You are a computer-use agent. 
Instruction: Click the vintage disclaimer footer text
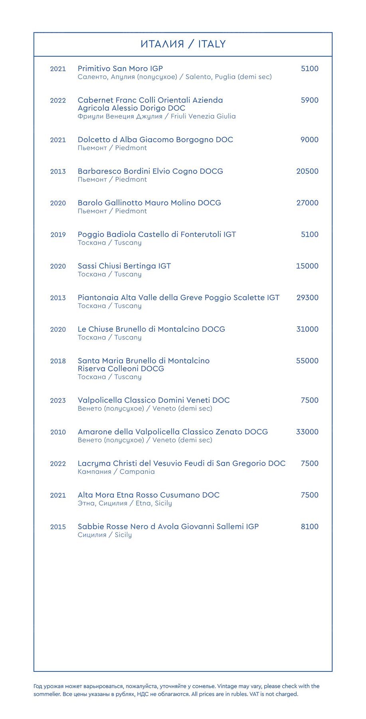176,690
